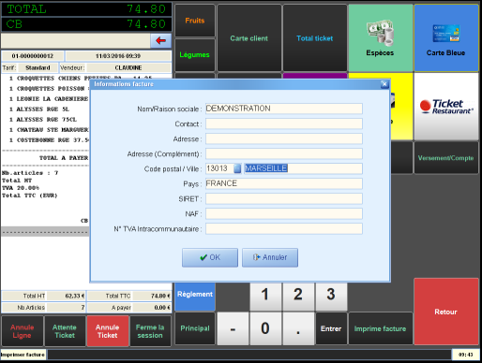Click Total HT value 62,33 €
The width and height of the screenshot is (482, 363).
coord(66,296)
